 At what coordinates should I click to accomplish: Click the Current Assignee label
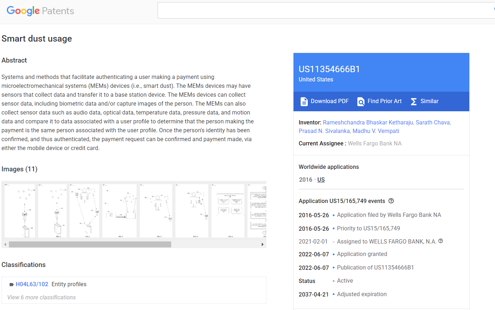pyautogui.click(x=321, y=143)
